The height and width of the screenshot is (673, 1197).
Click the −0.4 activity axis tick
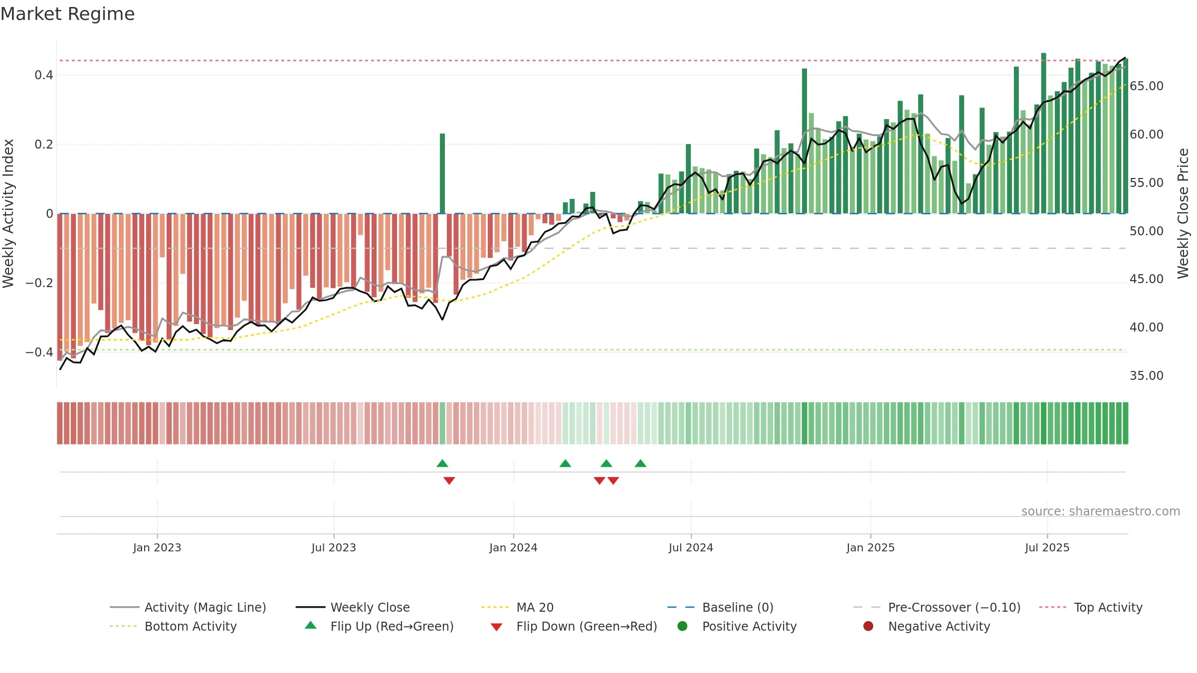pos(39,352)
